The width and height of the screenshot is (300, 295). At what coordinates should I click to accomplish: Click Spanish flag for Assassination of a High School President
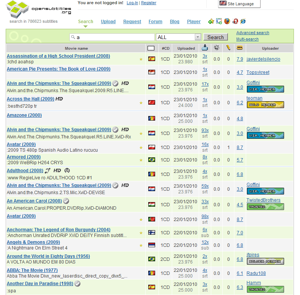pyautogui.click(x=152, y=59)
